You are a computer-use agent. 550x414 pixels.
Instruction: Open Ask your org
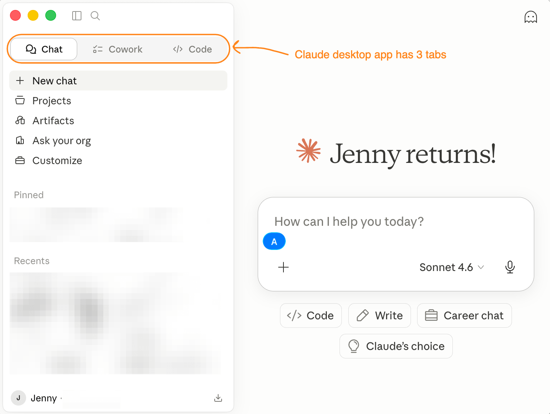tap(118, 140)
